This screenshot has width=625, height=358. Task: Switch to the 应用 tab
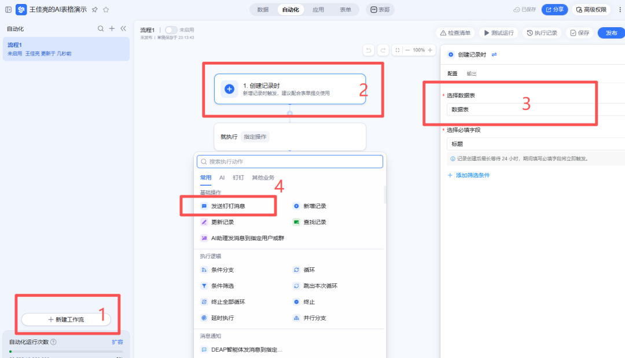click(318, 10)
